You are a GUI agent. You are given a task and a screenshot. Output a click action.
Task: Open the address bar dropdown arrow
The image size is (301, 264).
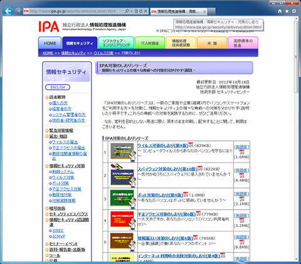[x=132, y=11]
